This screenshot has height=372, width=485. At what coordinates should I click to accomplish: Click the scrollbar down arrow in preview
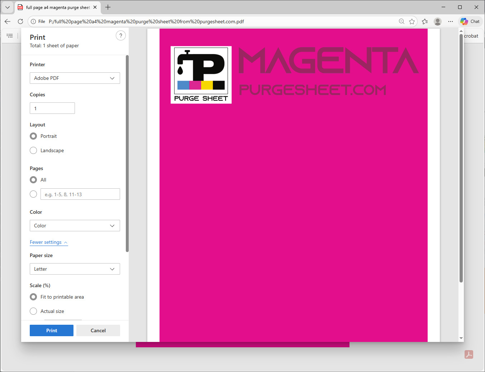point(461,338)
